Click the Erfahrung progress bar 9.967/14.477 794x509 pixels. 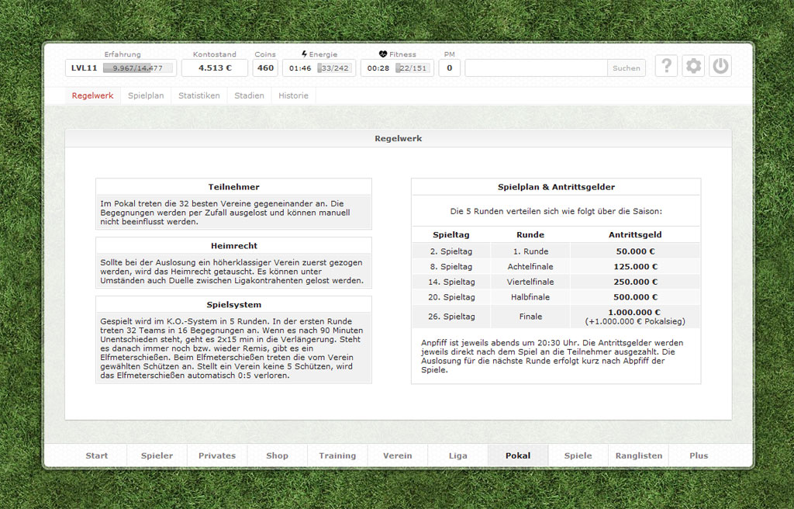point(138,68)
